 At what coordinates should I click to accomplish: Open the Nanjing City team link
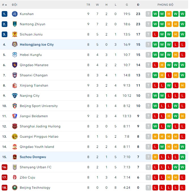[x=30, y=96]
